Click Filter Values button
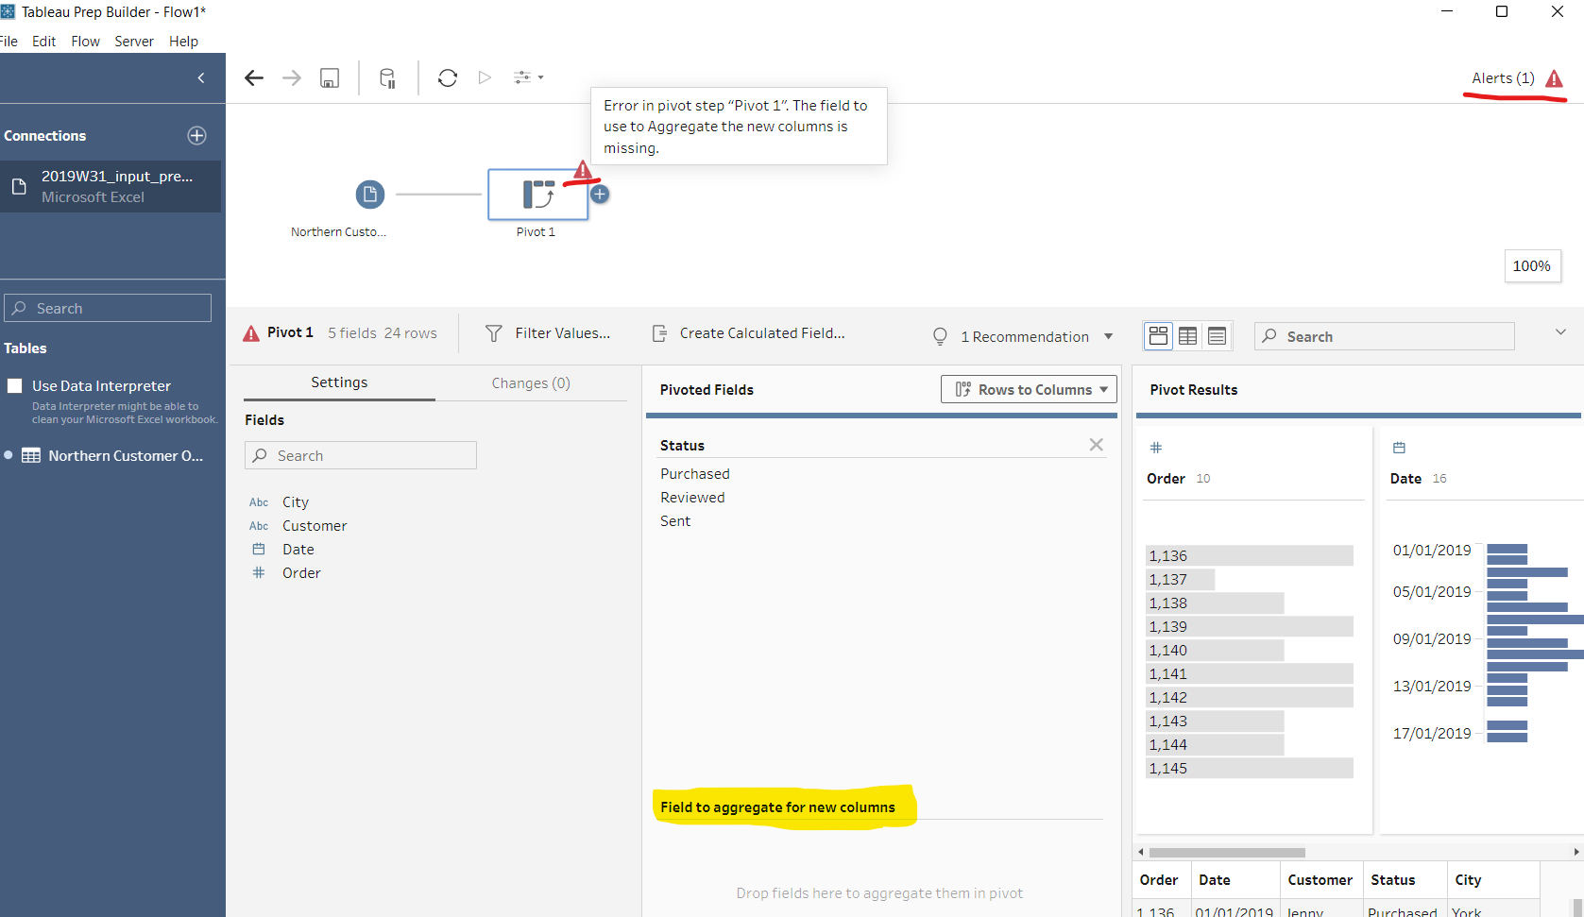1584x917 pixels. pyautogui.click(x=548, y=333)
